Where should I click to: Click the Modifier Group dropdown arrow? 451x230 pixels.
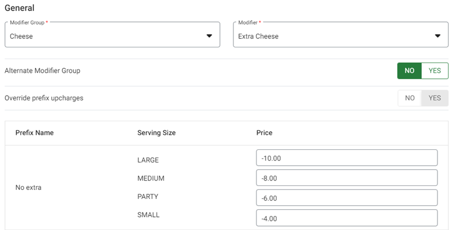[209, 36]
